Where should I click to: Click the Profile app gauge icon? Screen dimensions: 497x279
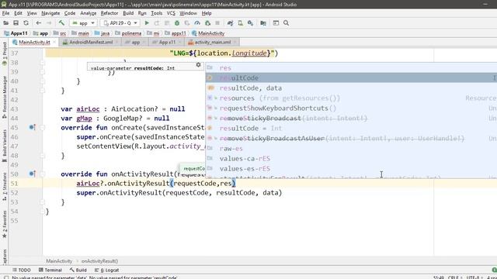coord(197,23)
